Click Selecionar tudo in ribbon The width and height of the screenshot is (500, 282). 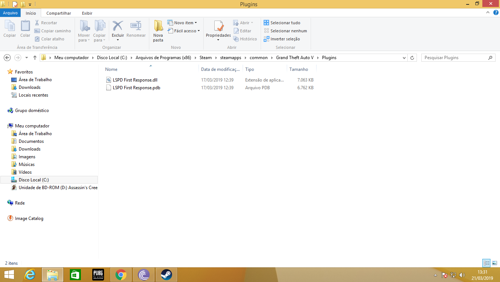coord(282,23)
